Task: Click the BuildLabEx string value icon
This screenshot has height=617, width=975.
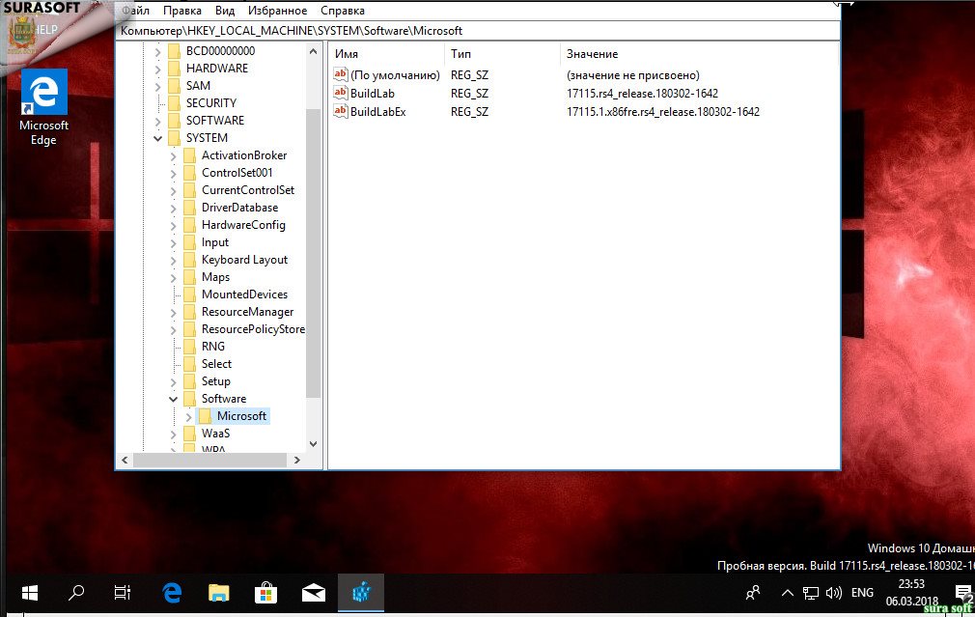Action: click(340, 111)
